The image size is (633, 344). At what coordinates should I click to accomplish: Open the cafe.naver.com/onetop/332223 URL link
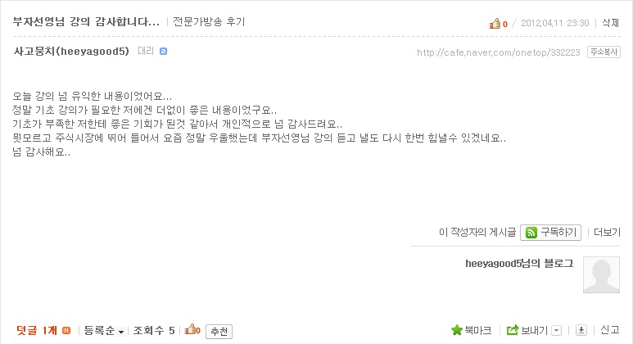click(498, 52)
